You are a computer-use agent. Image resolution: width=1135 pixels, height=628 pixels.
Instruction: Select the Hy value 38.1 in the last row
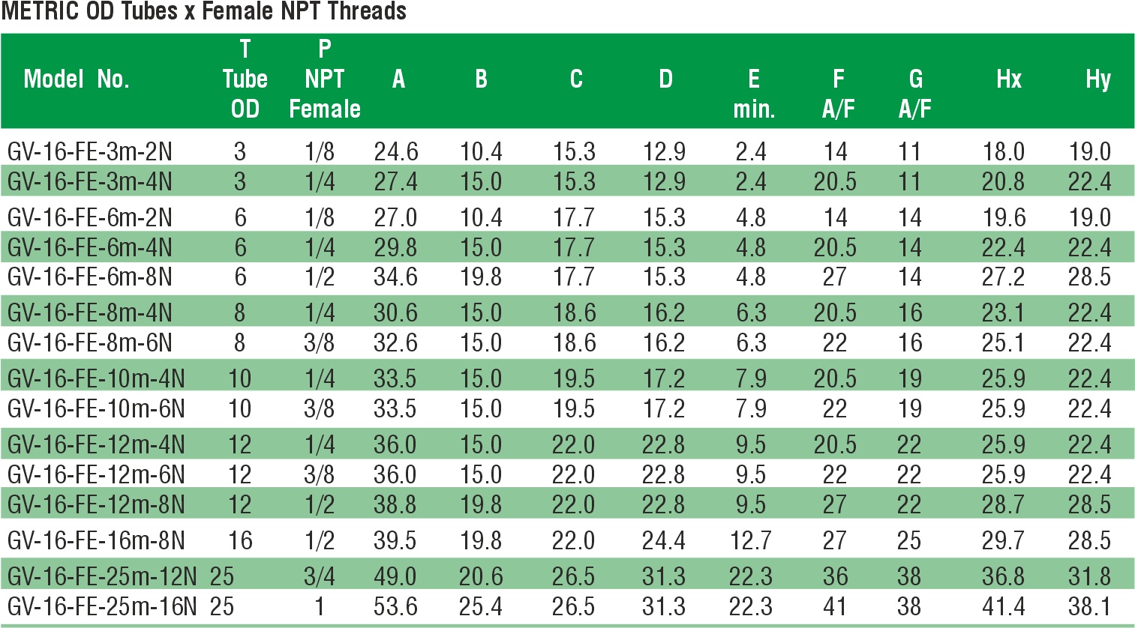tap(1089, 606)
